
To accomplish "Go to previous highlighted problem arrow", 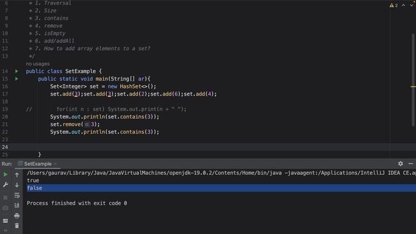I will (x=404, y=5).
